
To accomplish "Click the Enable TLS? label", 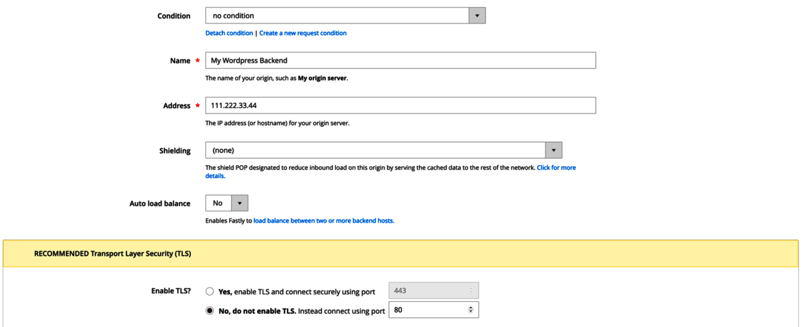I will click(x=171, y=291).
